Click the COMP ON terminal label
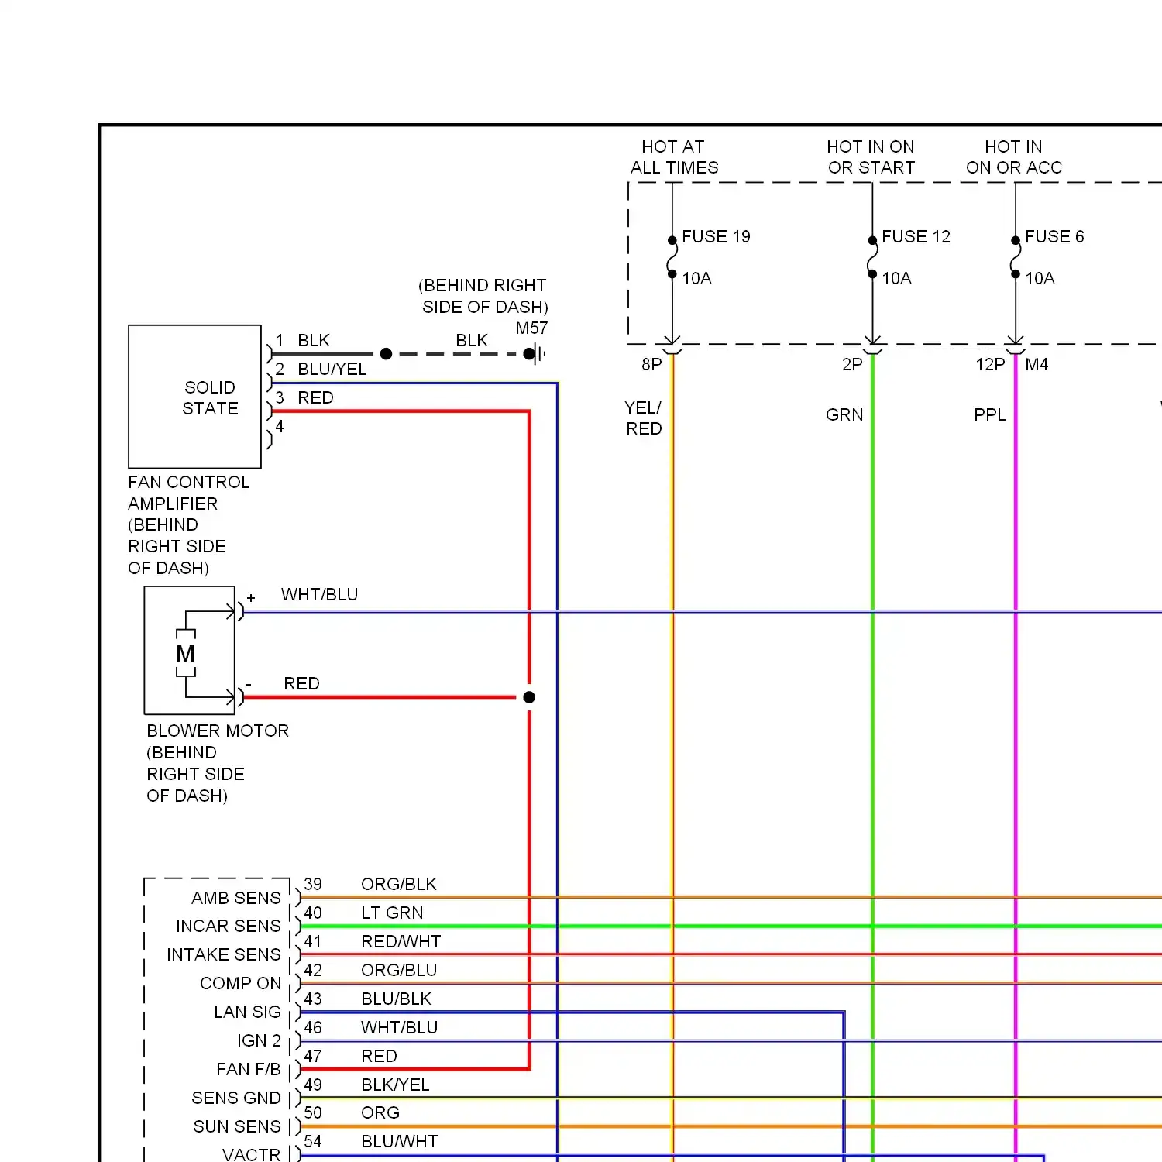The height and width of the screenshot is (1162, 1162). pos(241,984)
